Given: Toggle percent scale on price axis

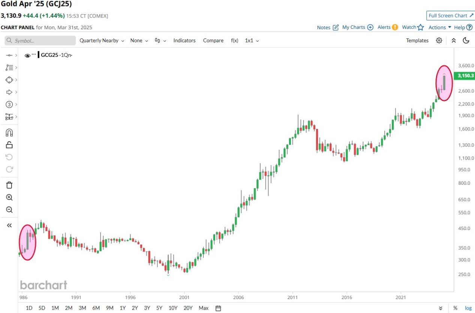Looking at the screenshot, I should (455, 308).
